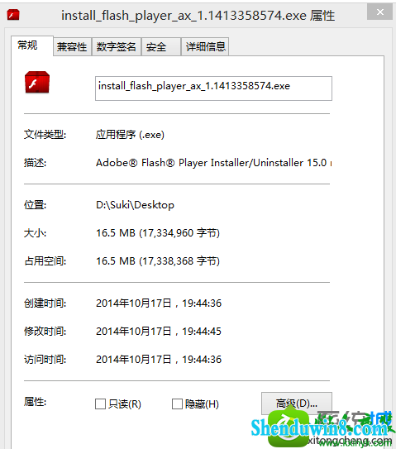Image resolution: width=396 pixels, height=449 pixels.
Task: Open the 详细信息 tab
Action: click(x=205, y=46)
